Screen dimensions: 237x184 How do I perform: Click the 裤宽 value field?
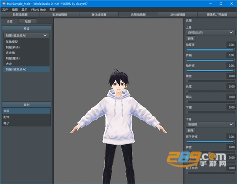[x=231, y=147]
